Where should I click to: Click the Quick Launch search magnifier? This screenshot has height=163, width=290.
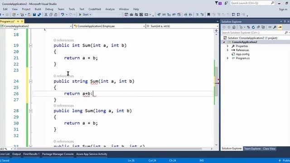coord(272,3)
